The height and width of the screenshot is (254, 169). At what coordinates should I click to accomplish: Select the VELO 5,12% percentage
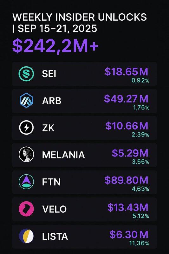pyautogui.click(x=141, y=216)
